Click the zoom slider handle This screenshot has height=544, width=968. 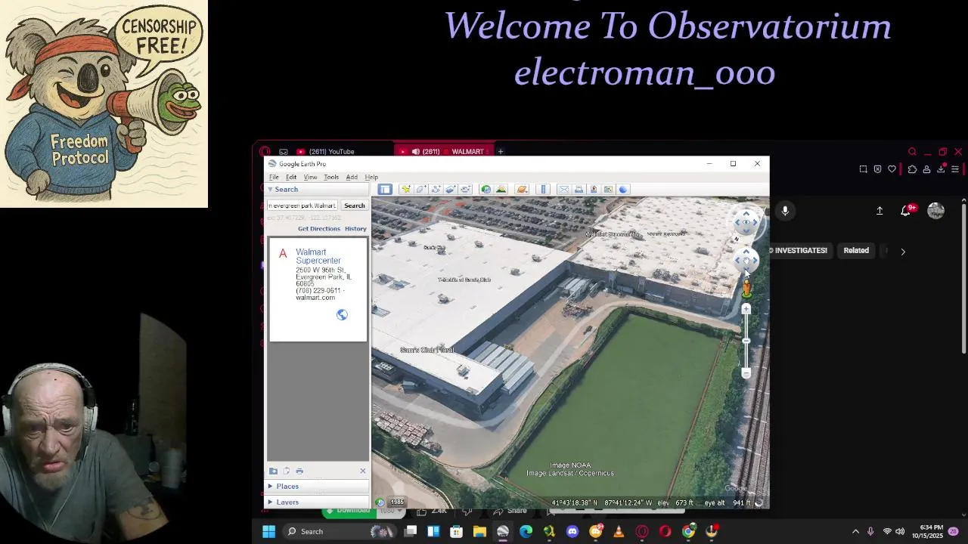click(x=746, y=341)
